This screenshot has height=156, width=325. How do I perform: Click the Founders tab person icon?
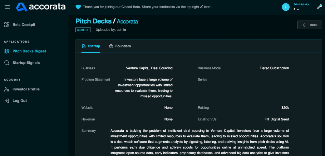(x=111, y=46)
